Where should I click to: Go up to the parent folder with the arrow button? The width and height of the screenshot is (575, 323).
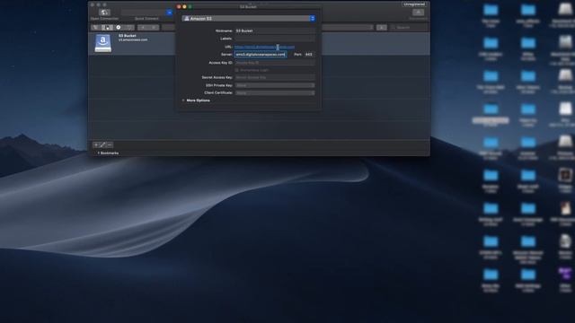pyautogui.click(x=381, y=28)
